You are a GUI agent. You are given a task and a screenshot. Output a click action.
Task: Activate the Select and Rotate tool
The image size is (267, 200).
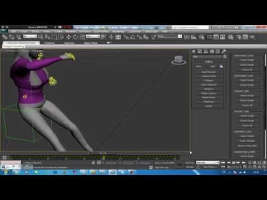click(x=75, y=37)
